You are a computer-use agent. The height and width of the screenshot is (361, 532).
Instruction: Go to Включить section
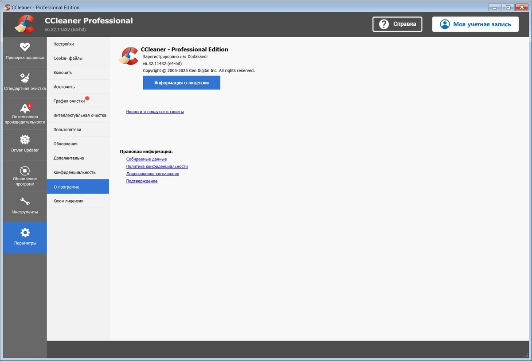pos(78,72)
